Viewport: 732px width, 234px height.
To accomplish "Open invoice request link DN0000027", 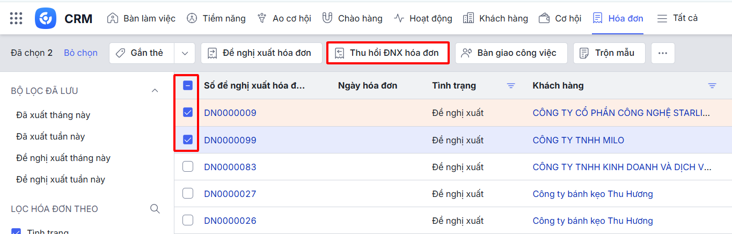I will [230, 194].
